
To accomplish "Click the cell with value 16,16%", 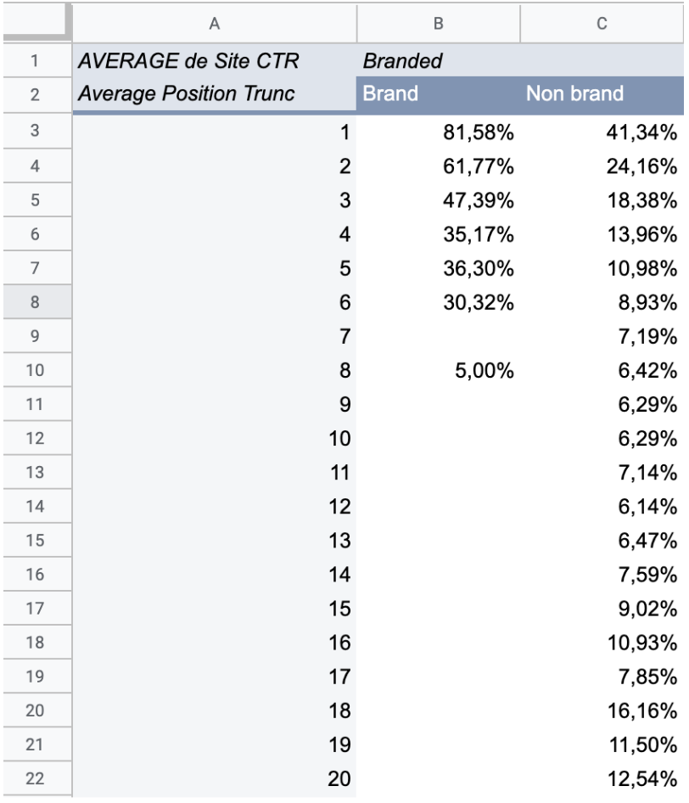I will pyautogui.click(x=602, y=710).
